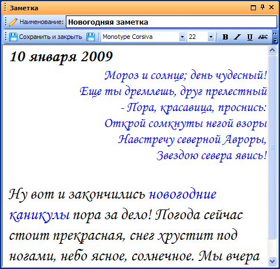Click the Наименование name input field
The height and width of the screenshot is (269, 280).
coord(171,22)
